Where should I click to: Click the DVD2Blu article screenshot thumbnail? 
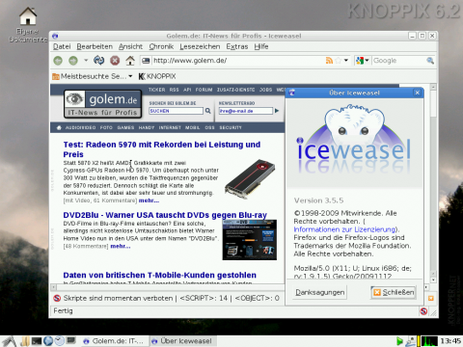[250, 240]
